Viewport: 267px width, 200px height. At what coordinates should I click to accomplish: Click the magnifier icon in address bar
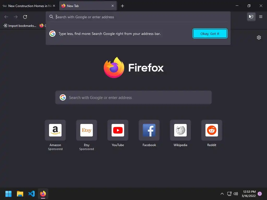[51, 17]
